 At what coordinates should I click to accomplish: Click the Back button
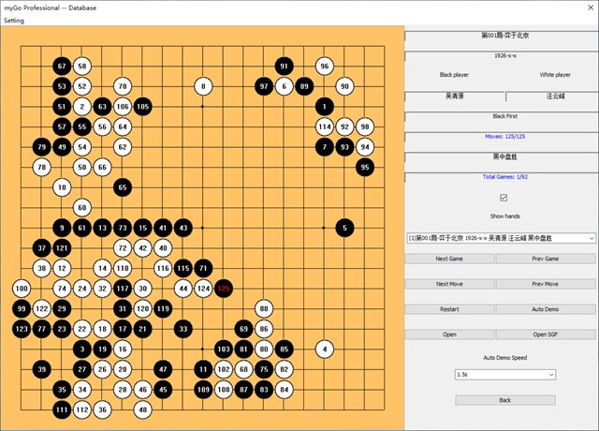click(505, 400)
